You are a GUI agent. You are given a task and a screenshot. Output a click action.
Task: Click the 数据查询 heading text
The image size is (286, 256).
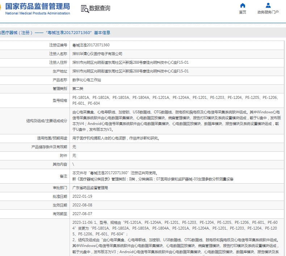click(100, 8)
